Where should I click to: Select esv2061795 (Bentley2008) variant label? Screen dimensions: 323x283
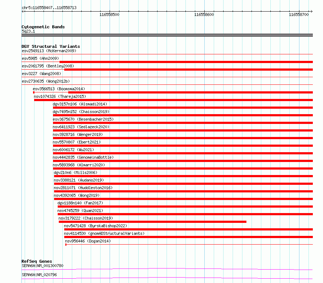point(48,66)
